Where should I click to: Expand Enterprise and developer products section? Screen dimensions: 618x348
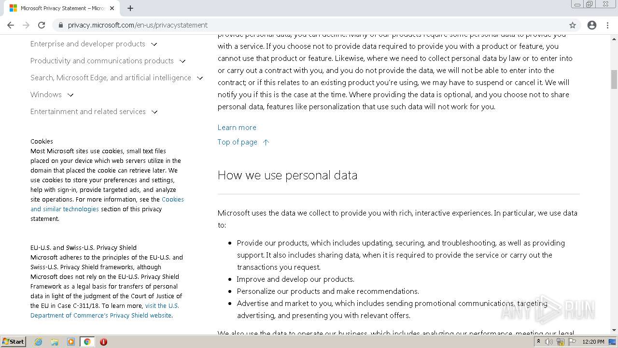(154, 44)
